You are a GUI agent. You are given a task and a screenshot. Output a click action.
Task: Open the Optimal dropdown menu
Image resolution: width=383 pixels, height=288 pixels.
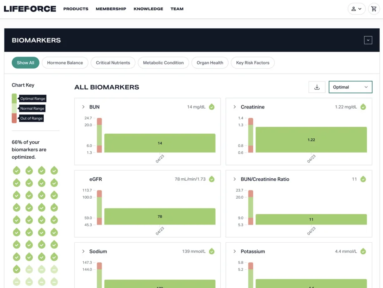[x=350, y=87]
